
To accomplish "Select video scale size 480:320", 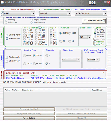I will tap(36, 42).
